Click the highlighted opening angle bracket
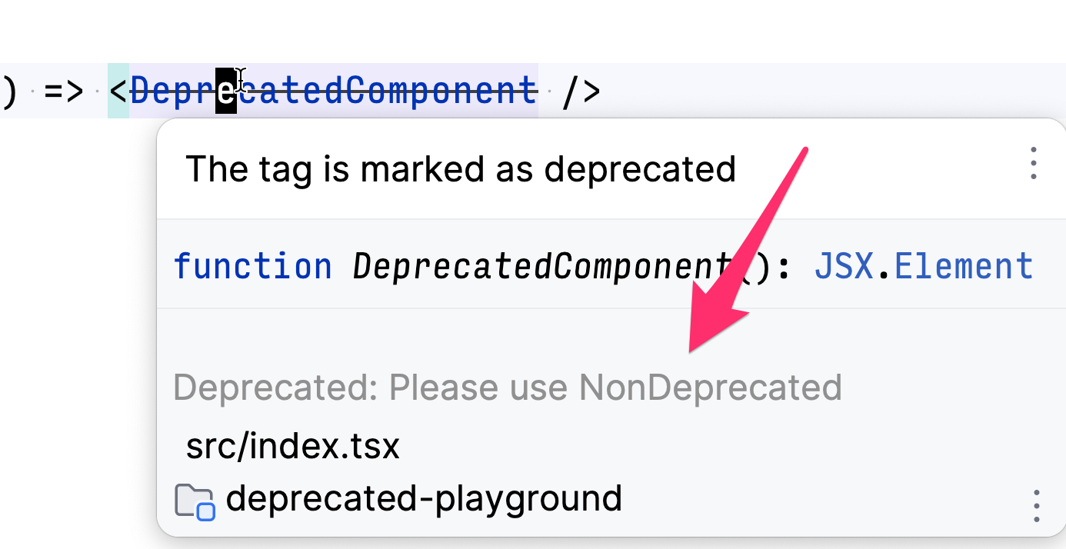 point(118,91)
